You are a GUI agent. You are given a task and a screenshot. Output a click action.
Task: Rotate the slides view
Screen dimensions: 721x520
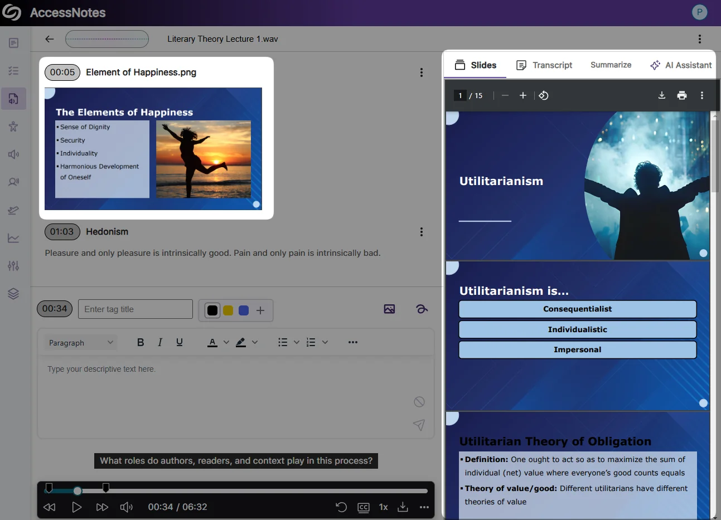coord(544,95)
